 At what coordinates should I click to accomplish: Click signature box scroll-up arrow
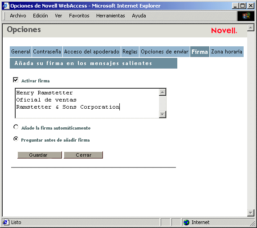click(x=163, y=92)
